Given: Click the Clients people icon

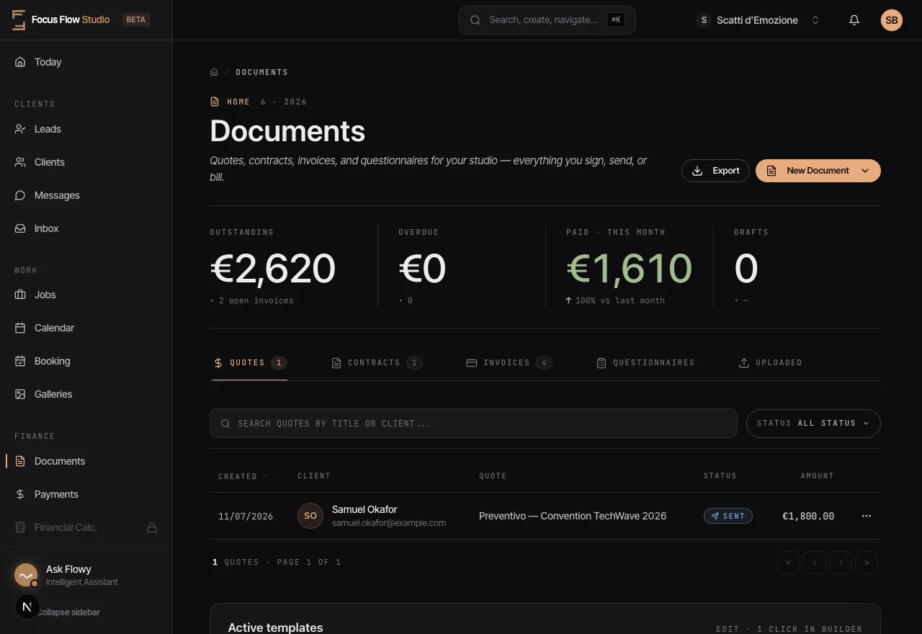Looking at the screenshot, I should click(x=20, y=162).
